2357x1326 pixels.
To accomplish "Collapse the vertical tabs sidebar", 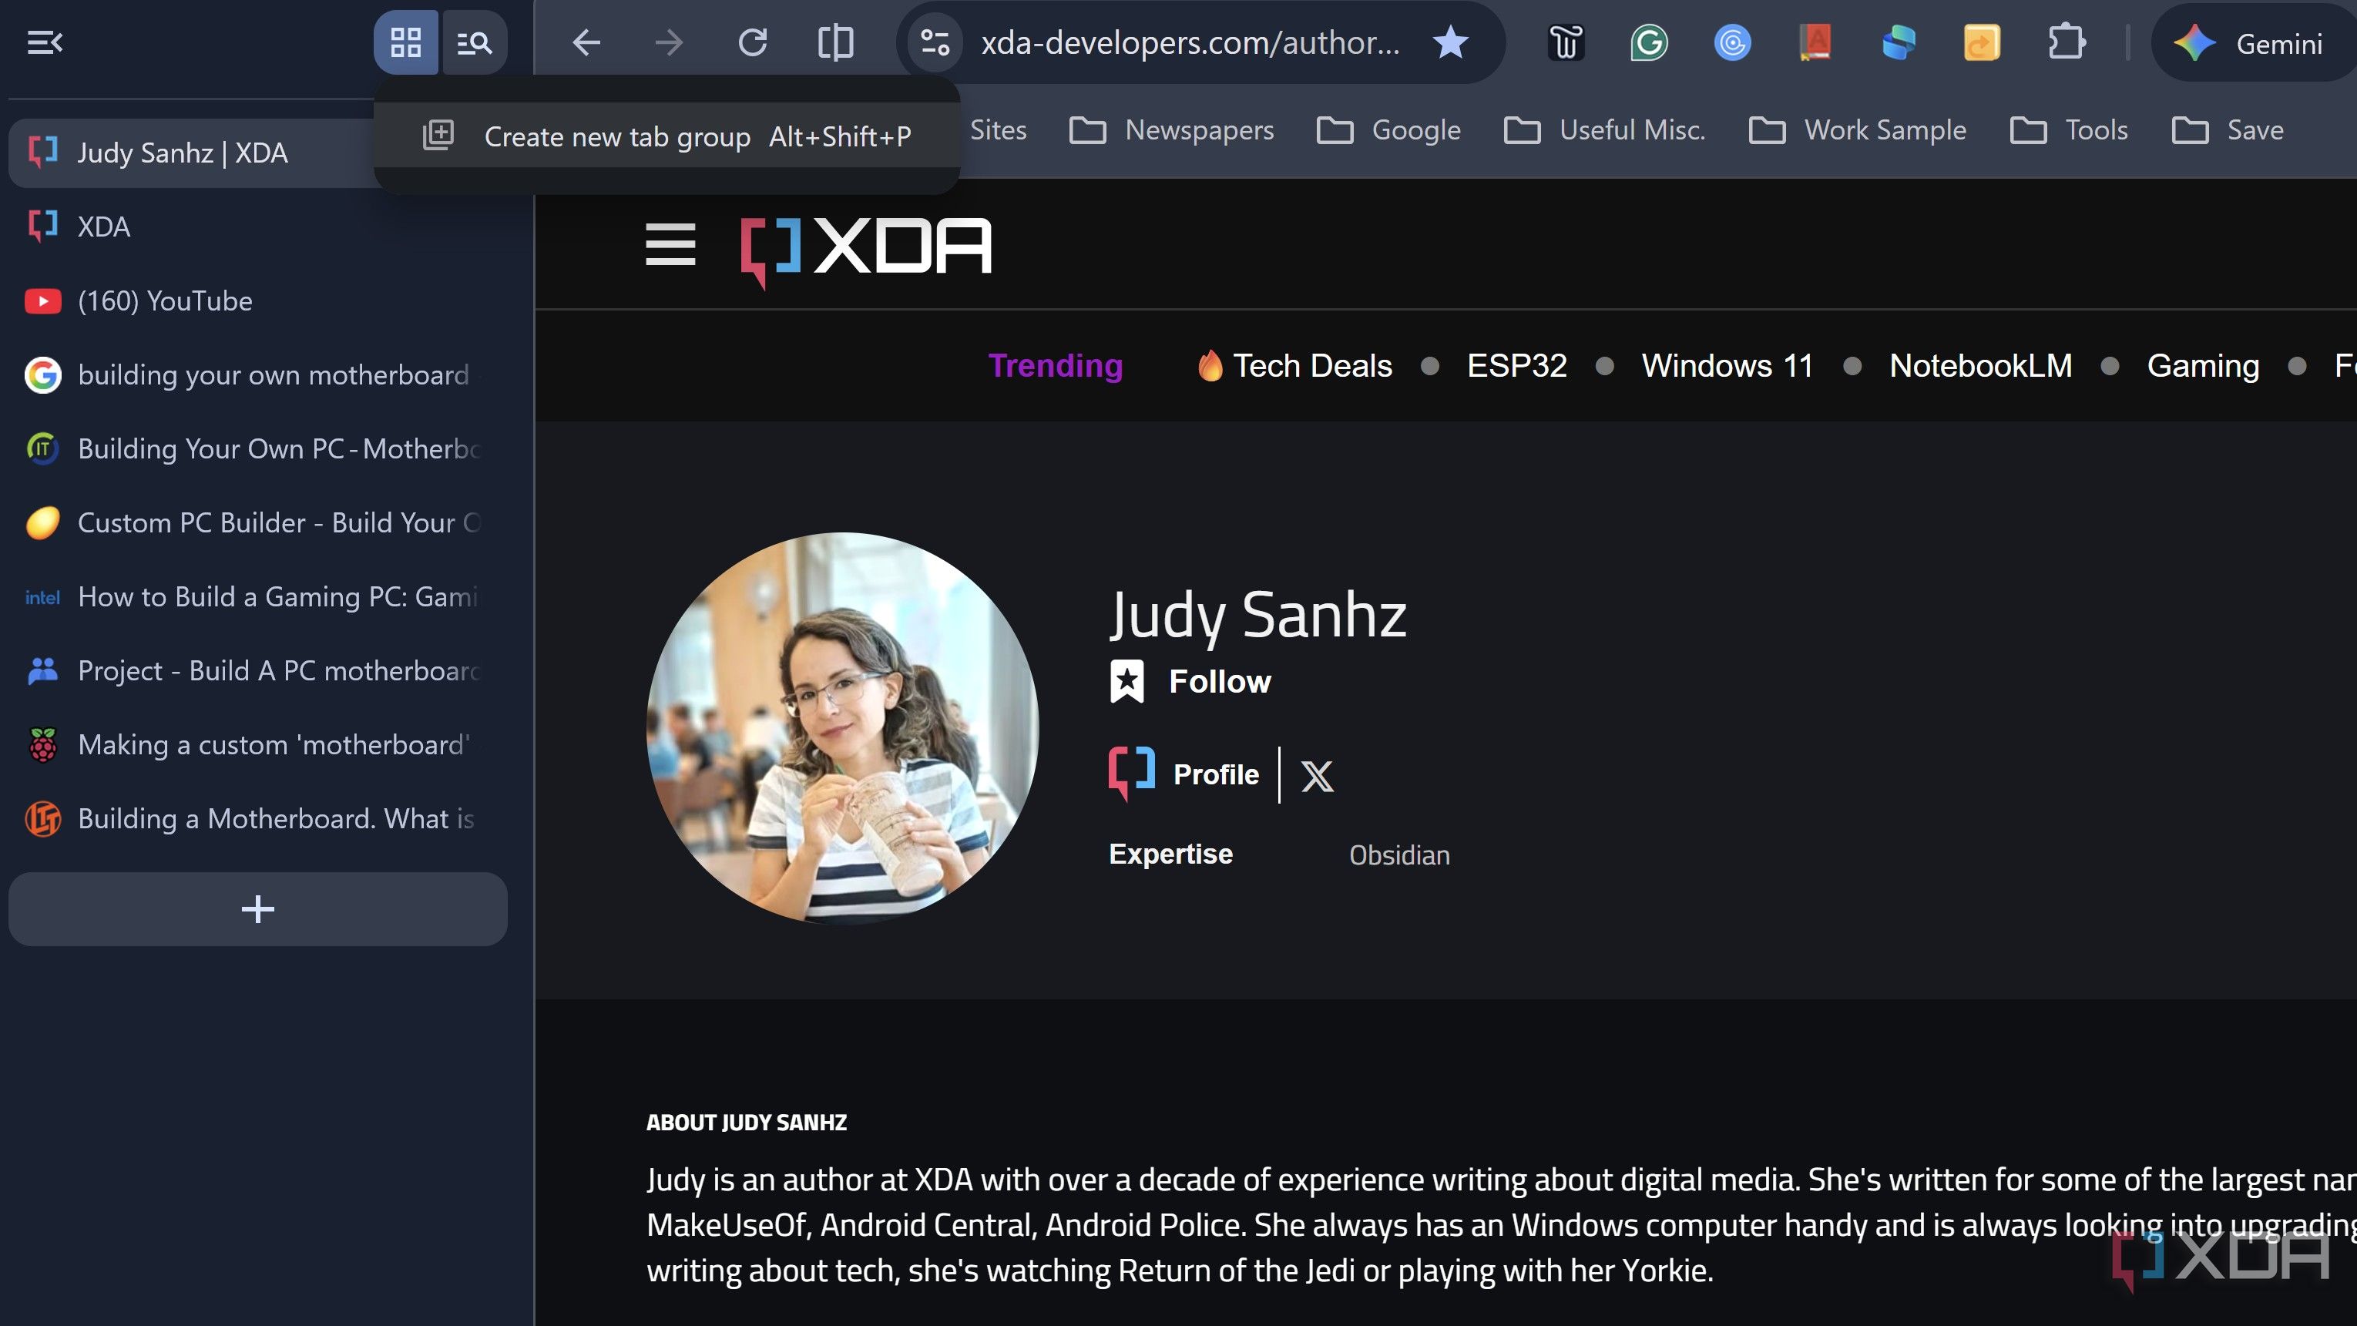I will pyautogui.click(x=44, y=42).
